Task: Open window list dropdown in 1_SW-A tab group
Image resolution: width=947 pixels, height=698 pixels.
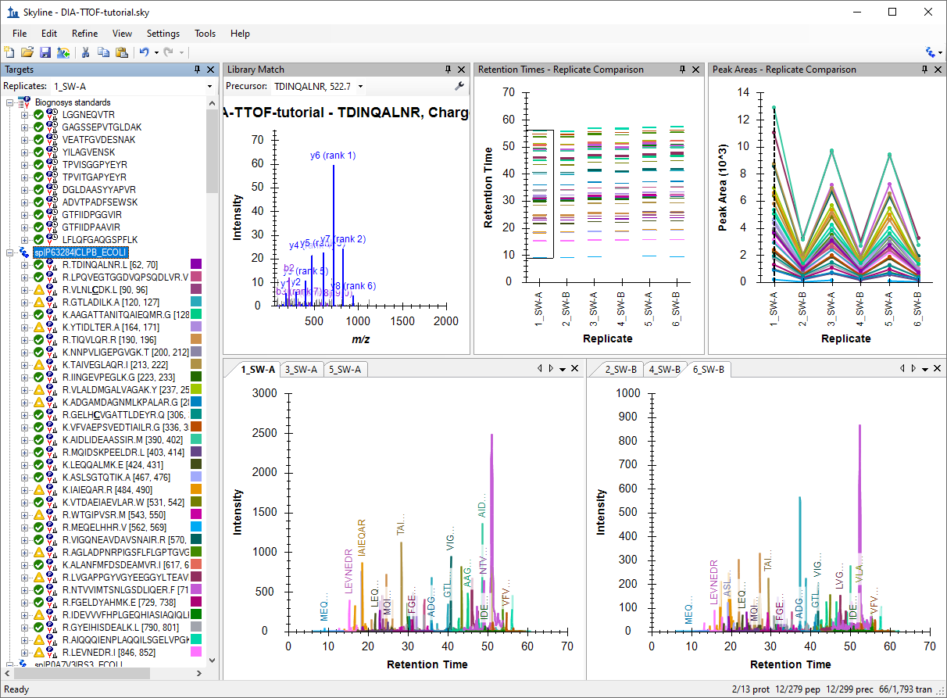Action: click(x=563, y=369)
